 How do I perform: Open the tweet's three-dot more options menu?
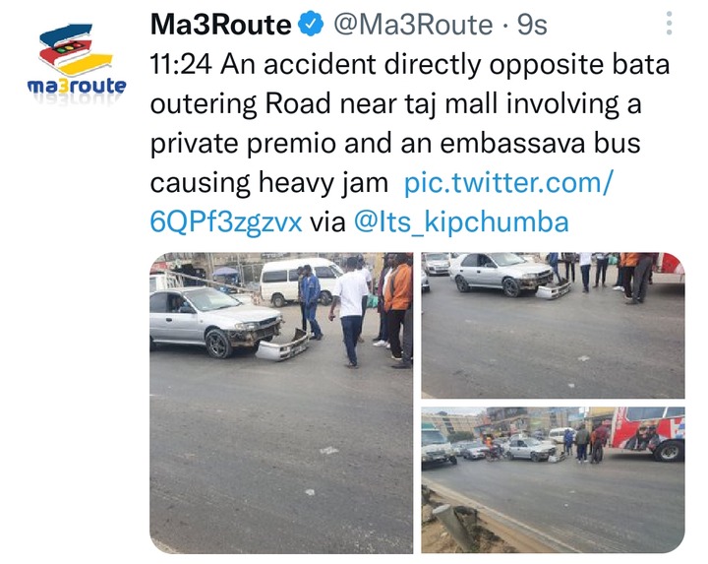click(x=669, y=24)
